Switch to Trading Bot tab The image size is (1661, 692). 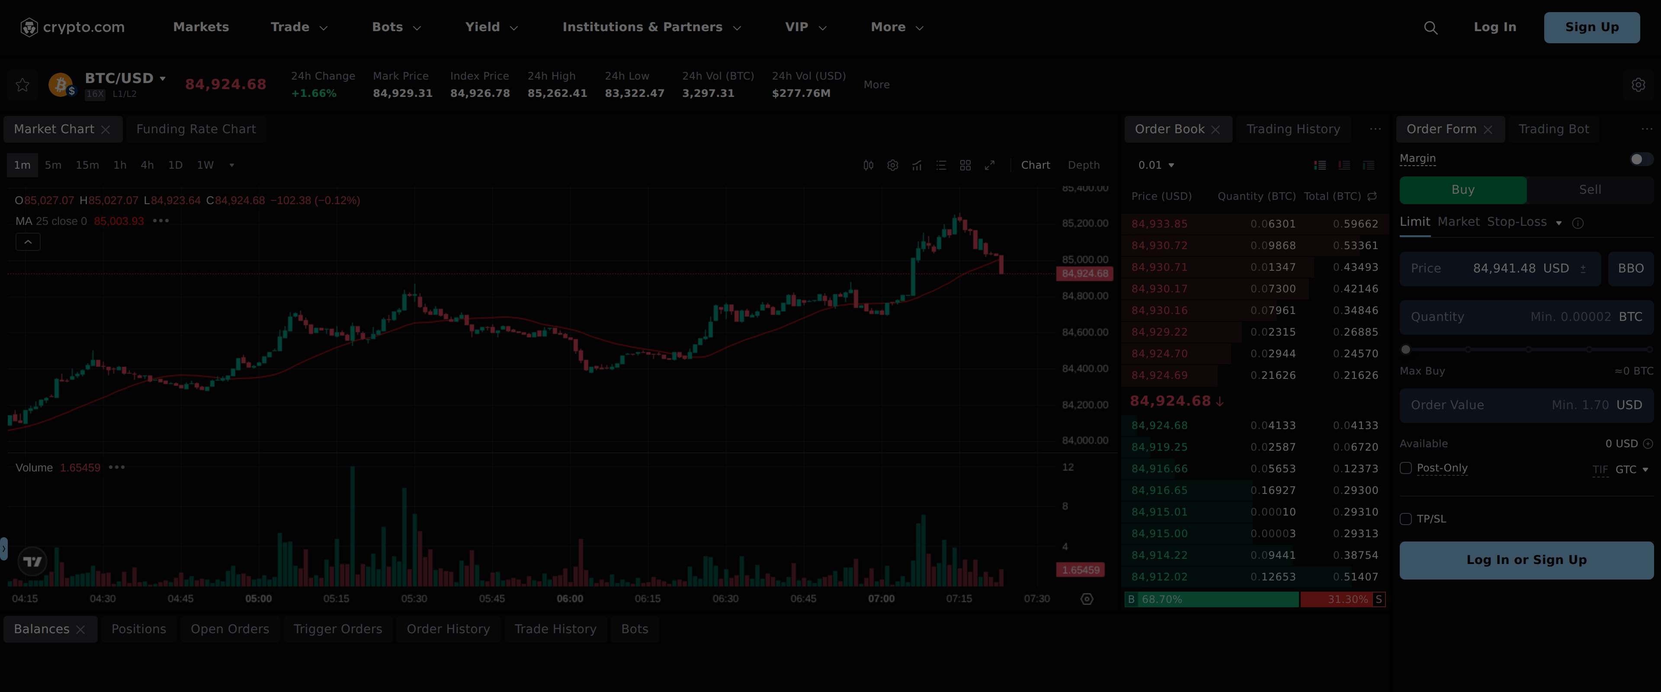click(x=1553, y=130)
